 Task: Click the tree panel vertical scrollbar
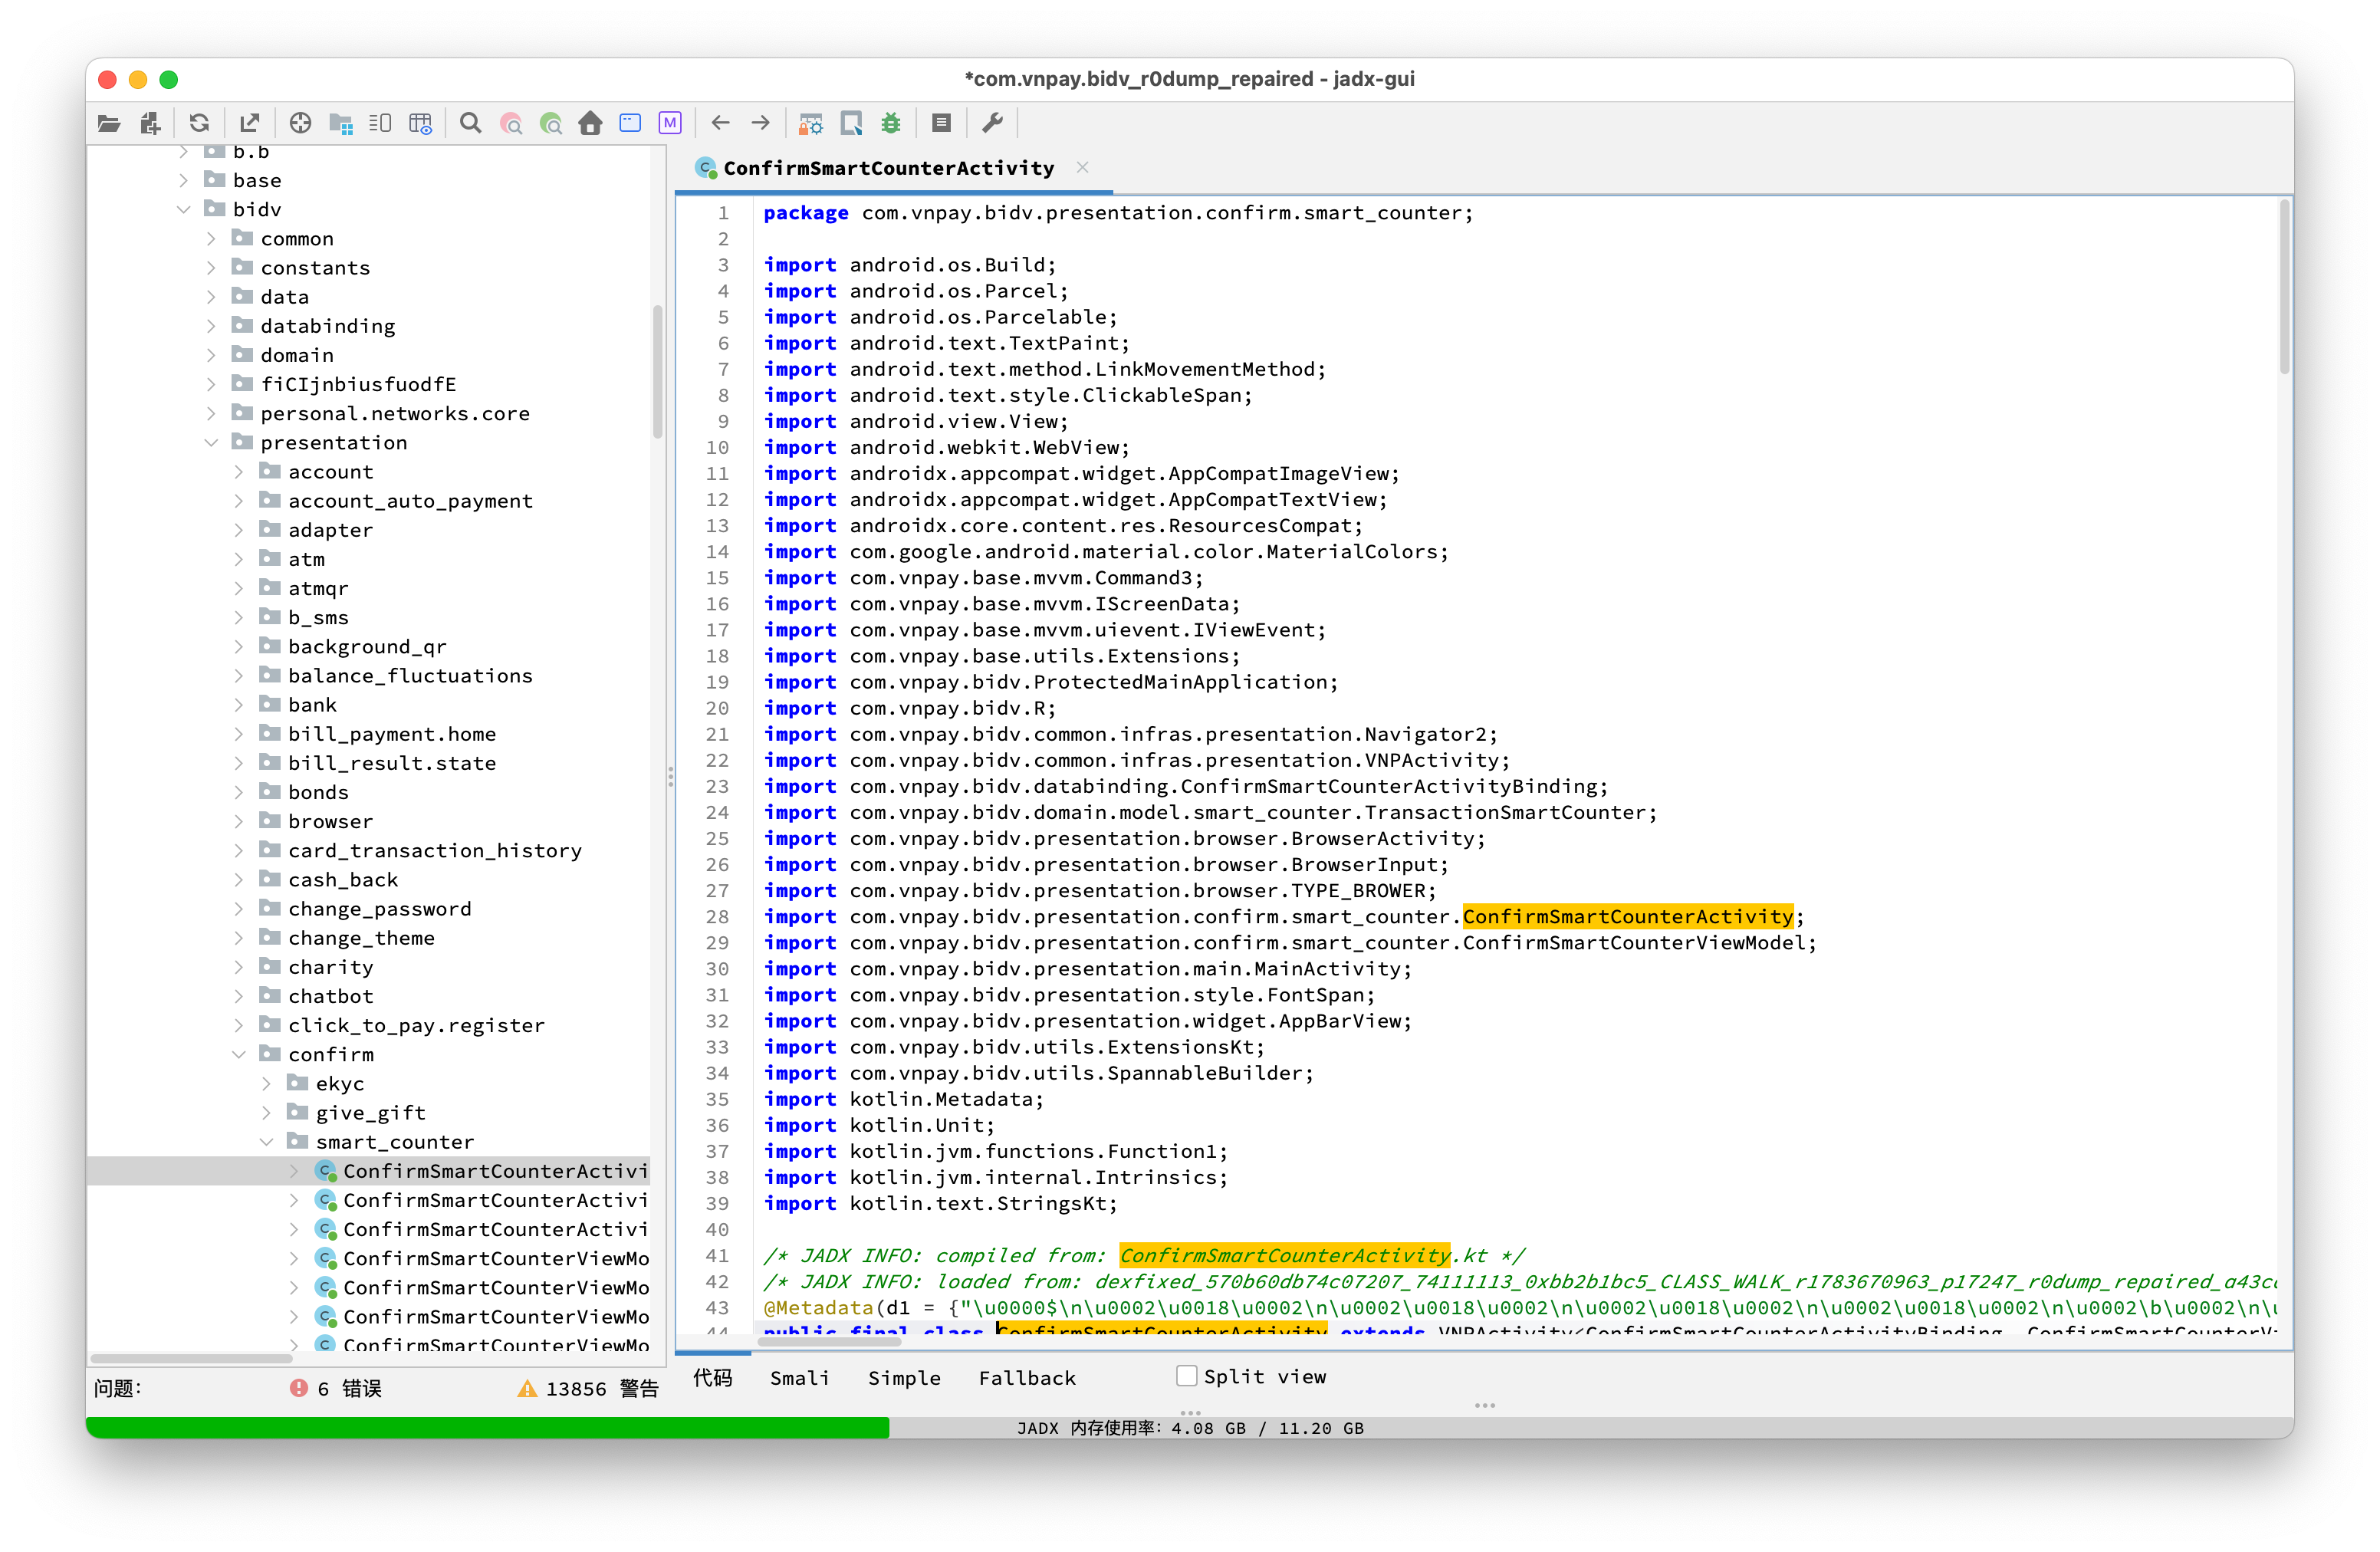click(657, 370)
